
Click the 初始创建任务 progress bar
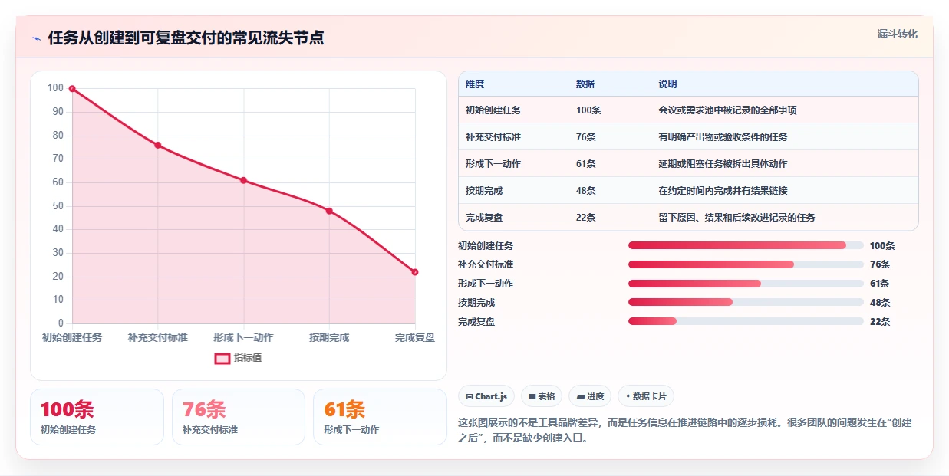pyautogui.click(x=746, y=245)
